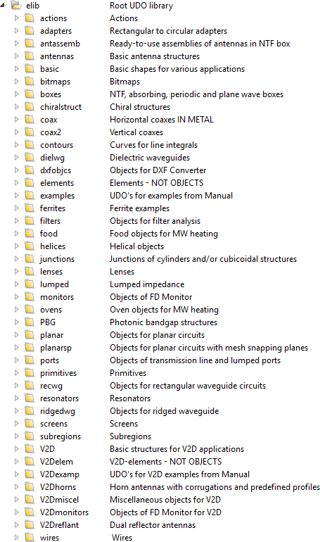Click the open elib root folder icon
This screenshot has width=320, height=542.
pos(16,6)
